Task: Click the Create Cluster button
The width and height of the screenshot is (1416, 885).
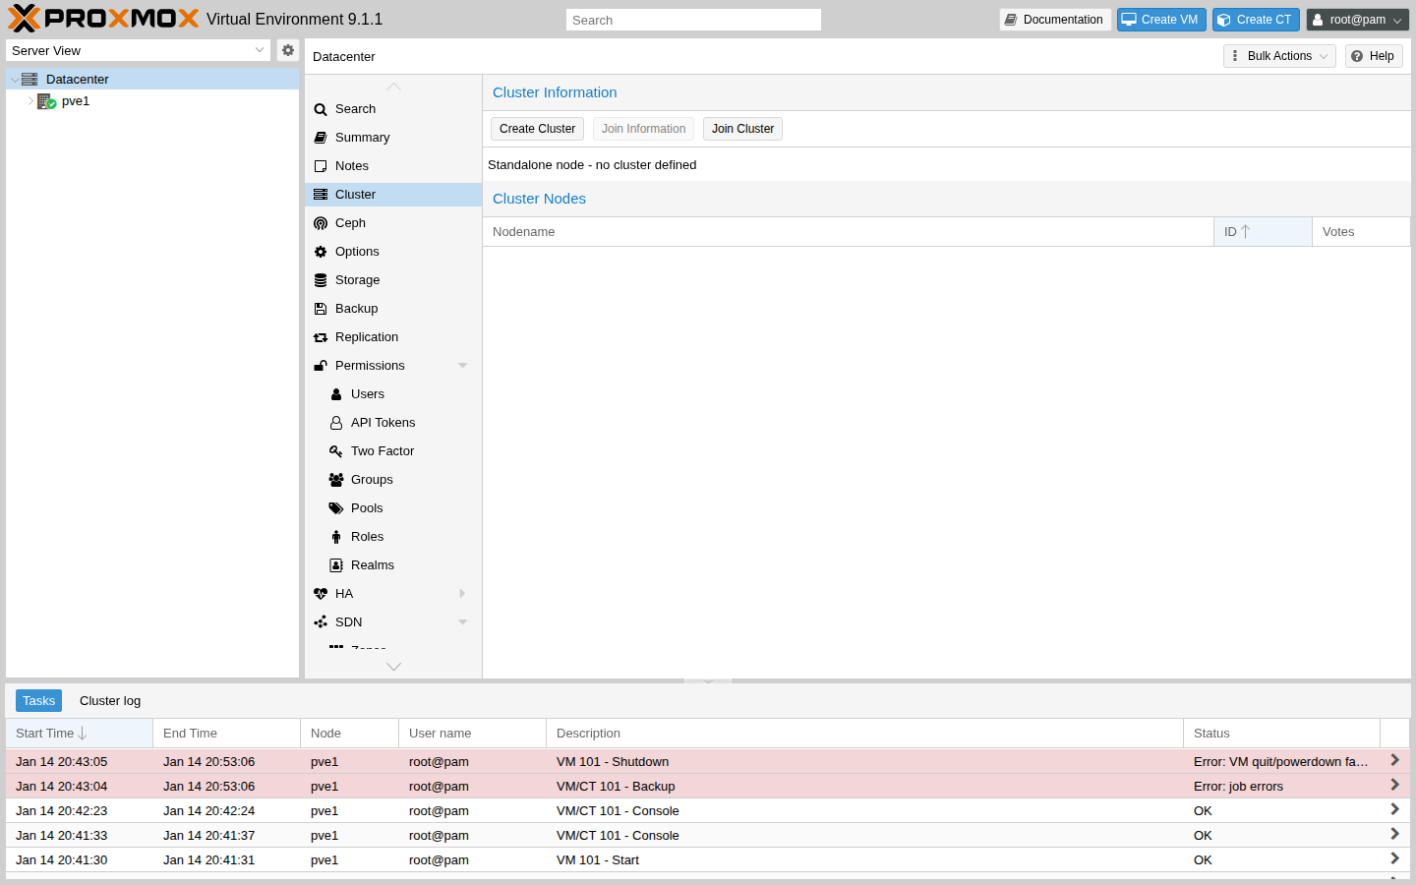Action: [x=537, y=129]
